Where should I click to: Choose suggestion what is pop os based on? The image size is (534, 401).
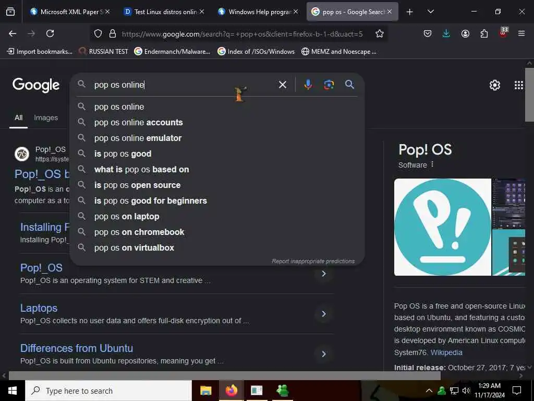(217, 170)
